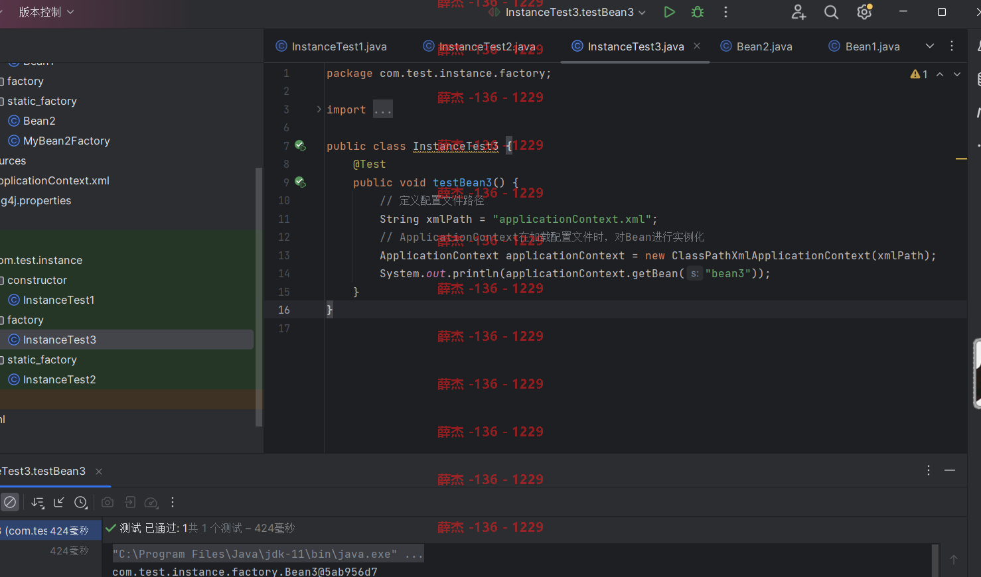981x577 pixels.
Task: Click the testBean3 method name in code
Action: click(463, 182)
